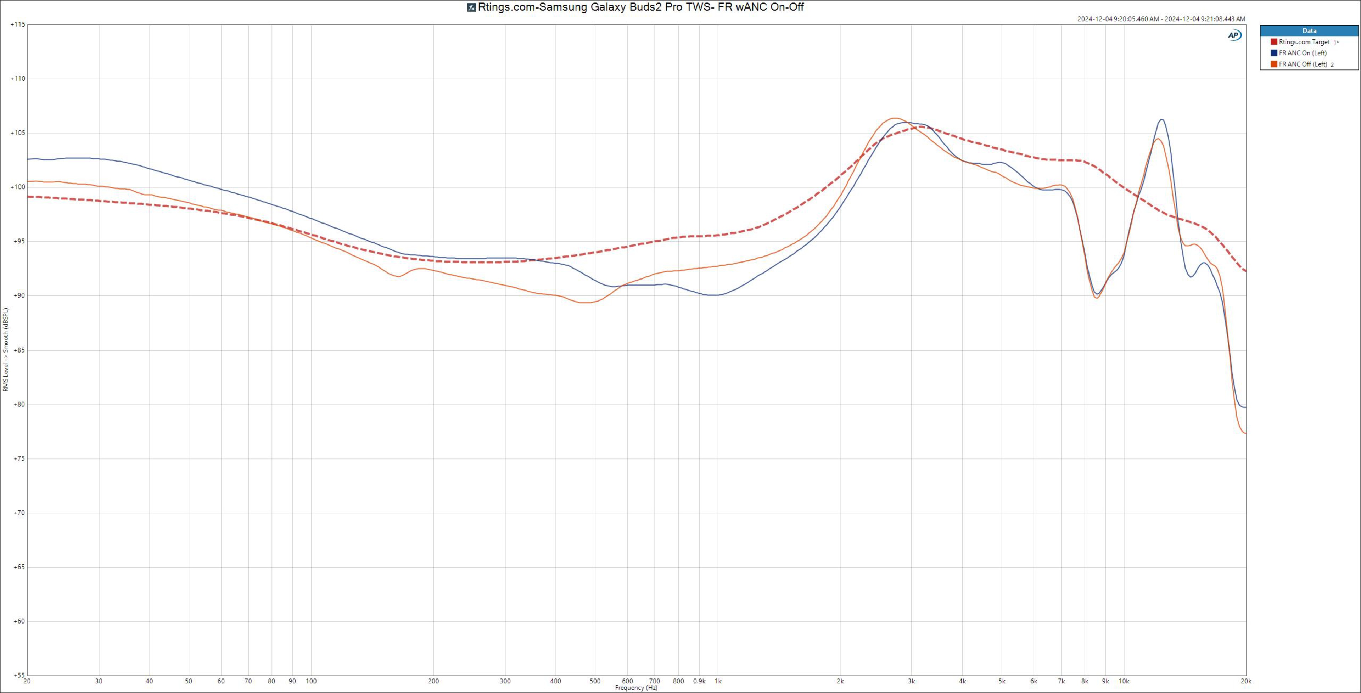Click the 200 tick on the frequency axis
The height and width of the screenshot is (693, 1361).
coord(433,681)
